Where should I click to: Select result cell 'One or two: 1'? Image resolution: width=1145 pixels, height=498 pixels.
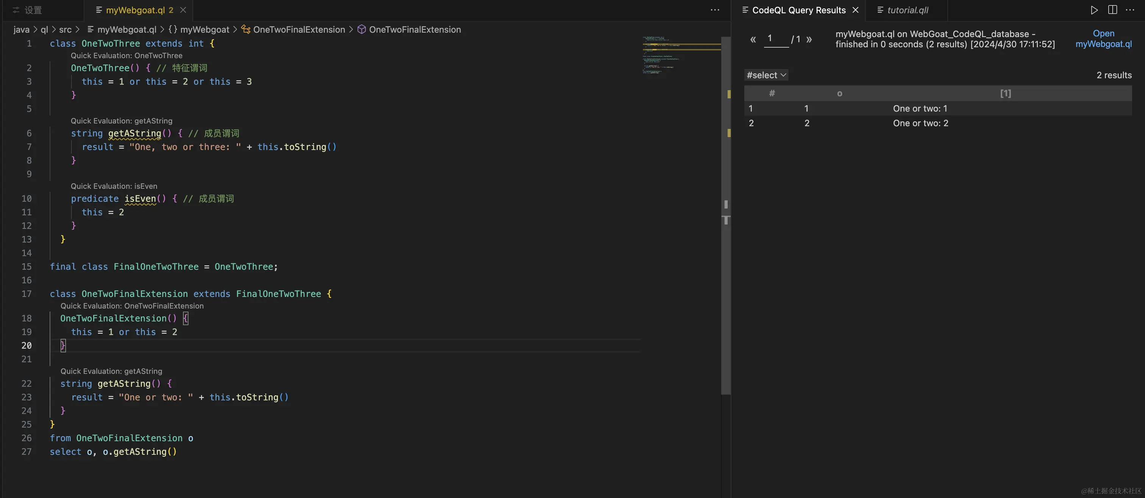920,108
